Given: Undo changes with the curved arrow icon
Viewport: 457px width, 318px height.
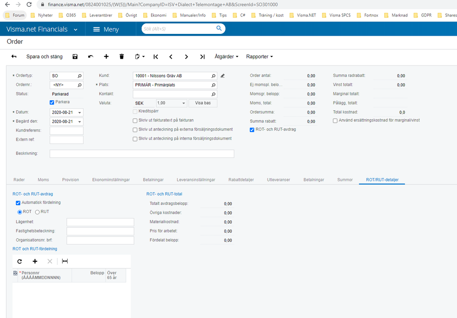Looking at the screenshot, I should 91,57.
